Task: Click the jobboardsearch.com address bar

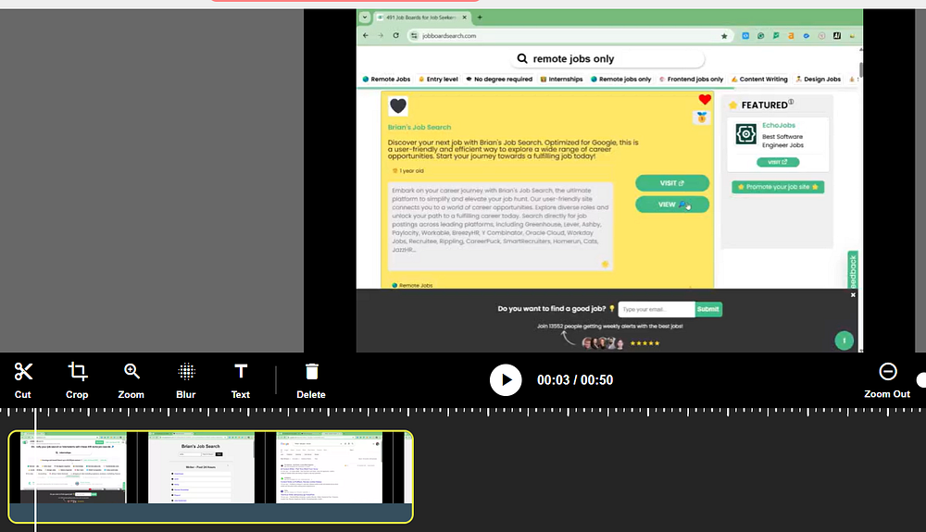Action: tap(569, 36)
